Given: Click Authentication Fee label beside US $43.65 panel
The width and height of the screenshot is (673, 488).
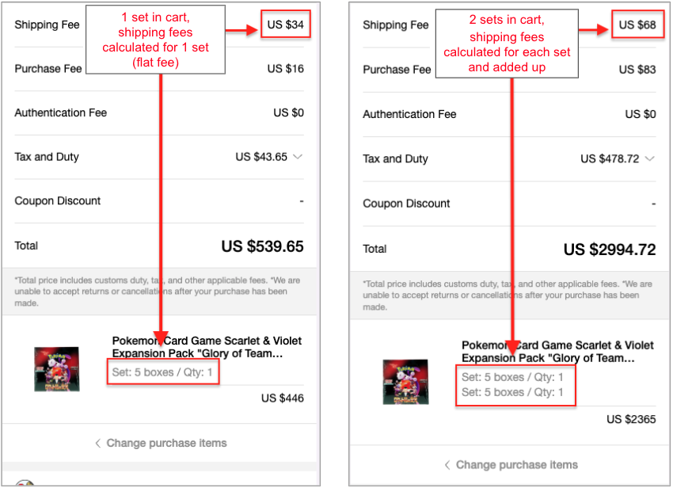Looking at the screenshot, I should [x=60, y=113].
